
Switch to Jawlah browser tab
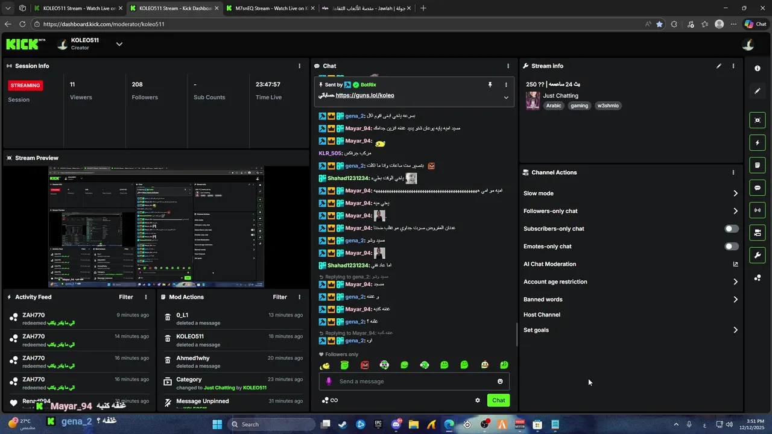(366, 8)
